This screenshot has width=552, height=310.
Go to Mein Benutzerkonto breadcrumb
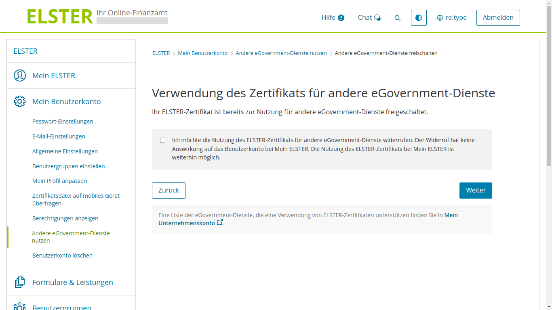coord(203,53)
